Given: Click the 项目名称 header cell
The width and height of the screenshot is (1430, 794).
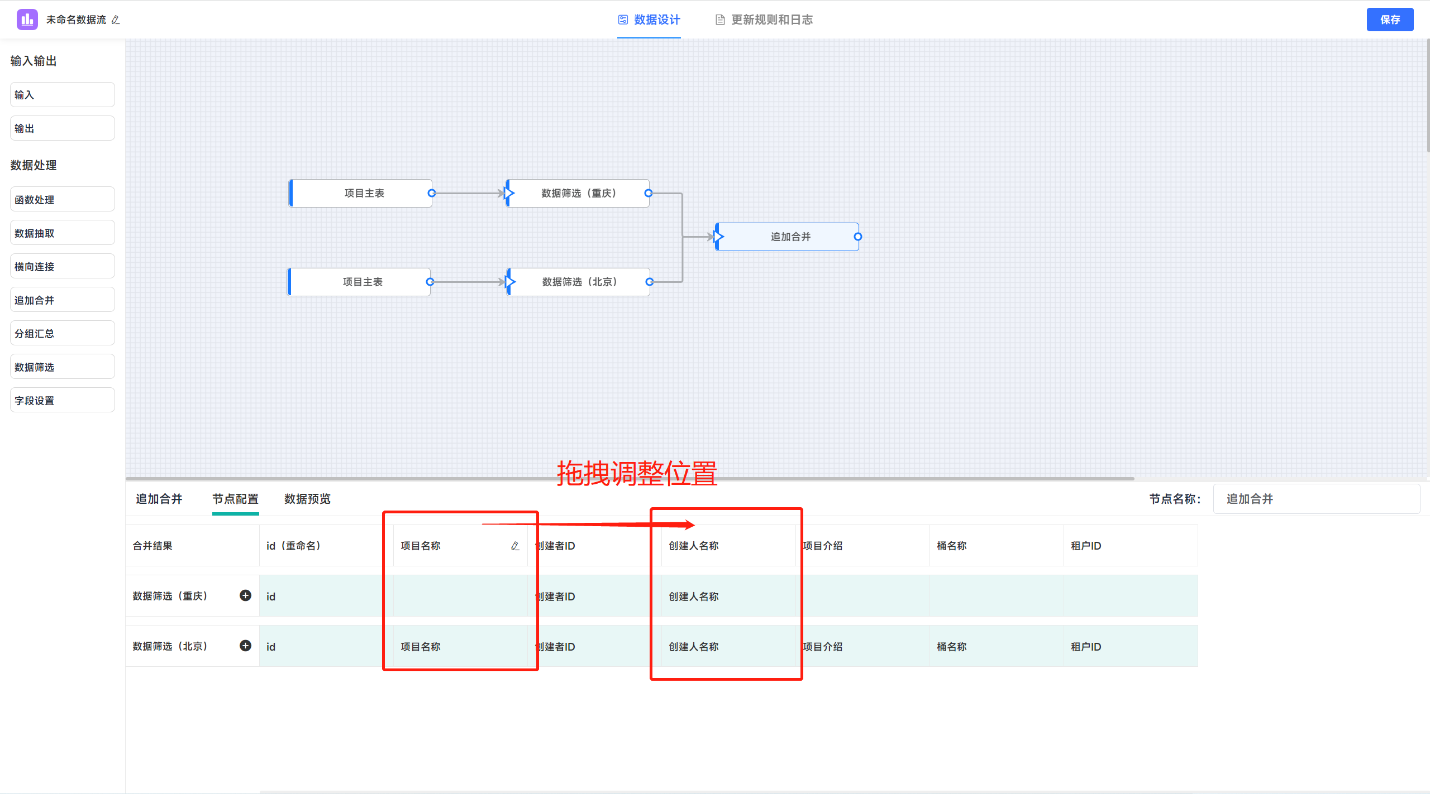Looking at the screenshot, I should (460, 546).
